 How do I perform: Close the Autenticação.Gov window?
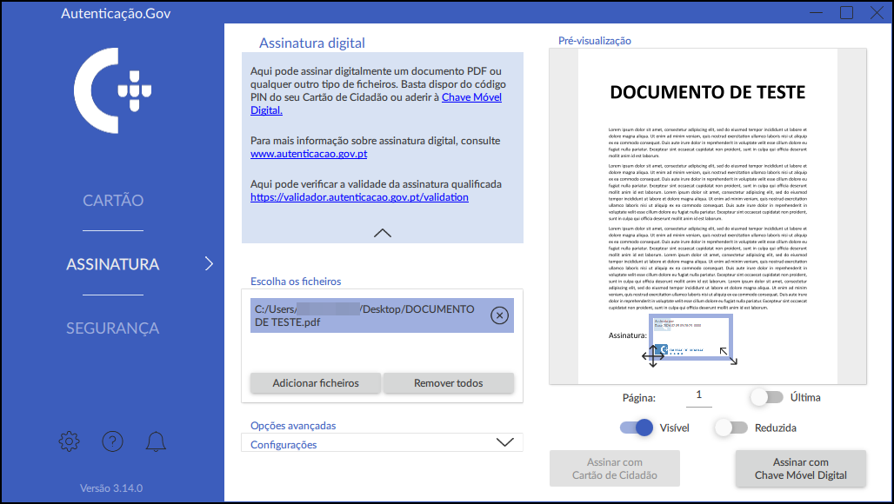point(877,12)
